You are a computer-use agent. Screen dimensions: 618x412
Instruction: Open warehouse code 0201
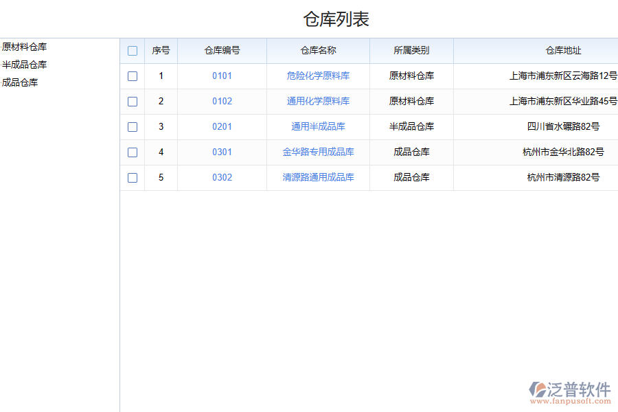coord(222,126)
